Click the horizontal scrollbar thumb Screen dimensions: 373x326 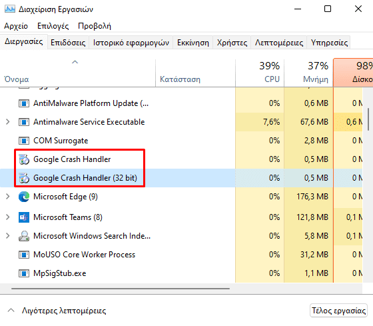point(121,289)
